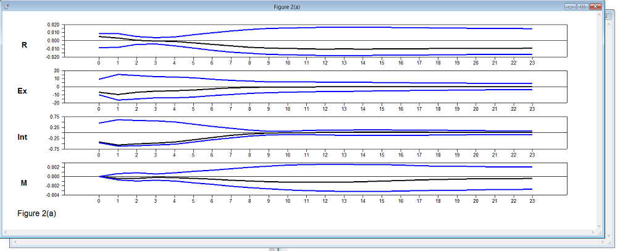
Task: Click the inner horizontal scrollbar track
Action: [296, 231]
